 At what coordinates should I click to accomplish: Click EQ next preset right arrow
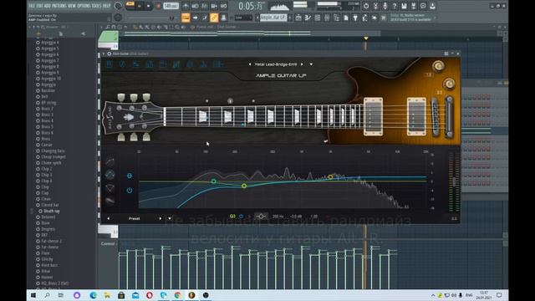click(160, 218)
